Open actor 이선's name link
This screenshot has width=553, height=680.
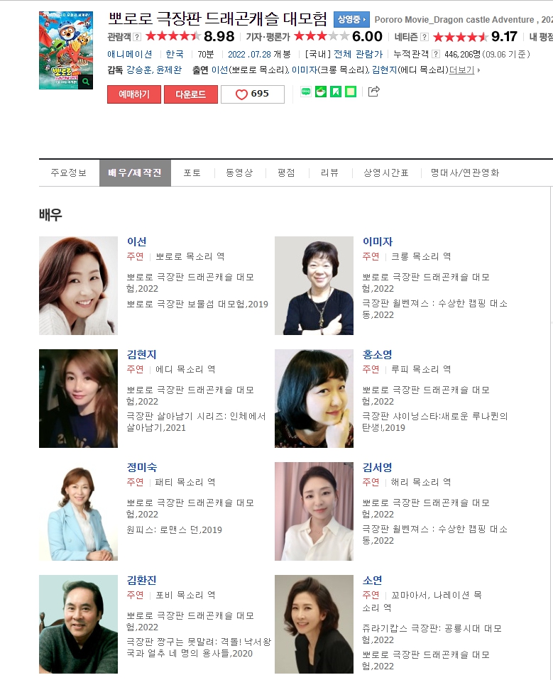[x=136, y=241]
